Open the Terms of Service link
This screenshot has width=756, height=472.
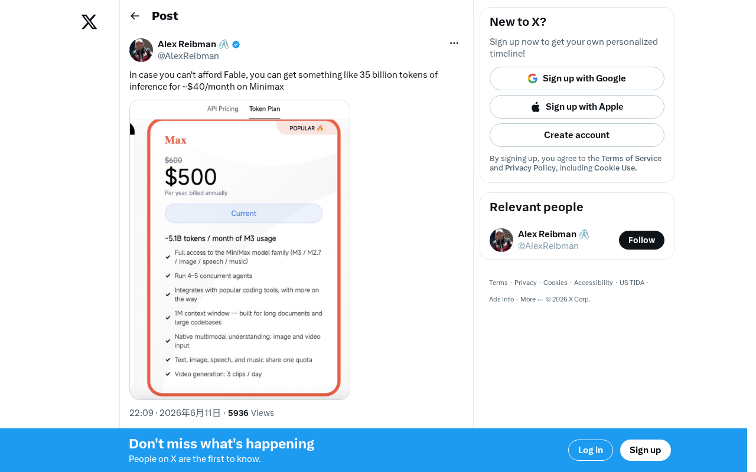point(631,159)
